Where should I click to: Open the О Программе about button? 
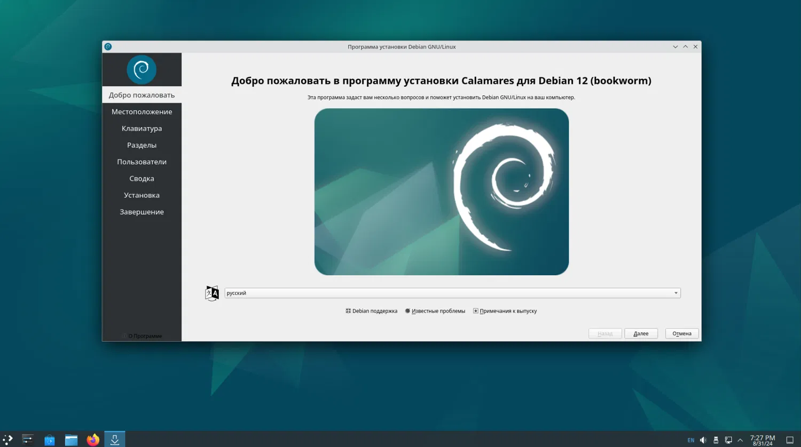[x=142, y=336]
